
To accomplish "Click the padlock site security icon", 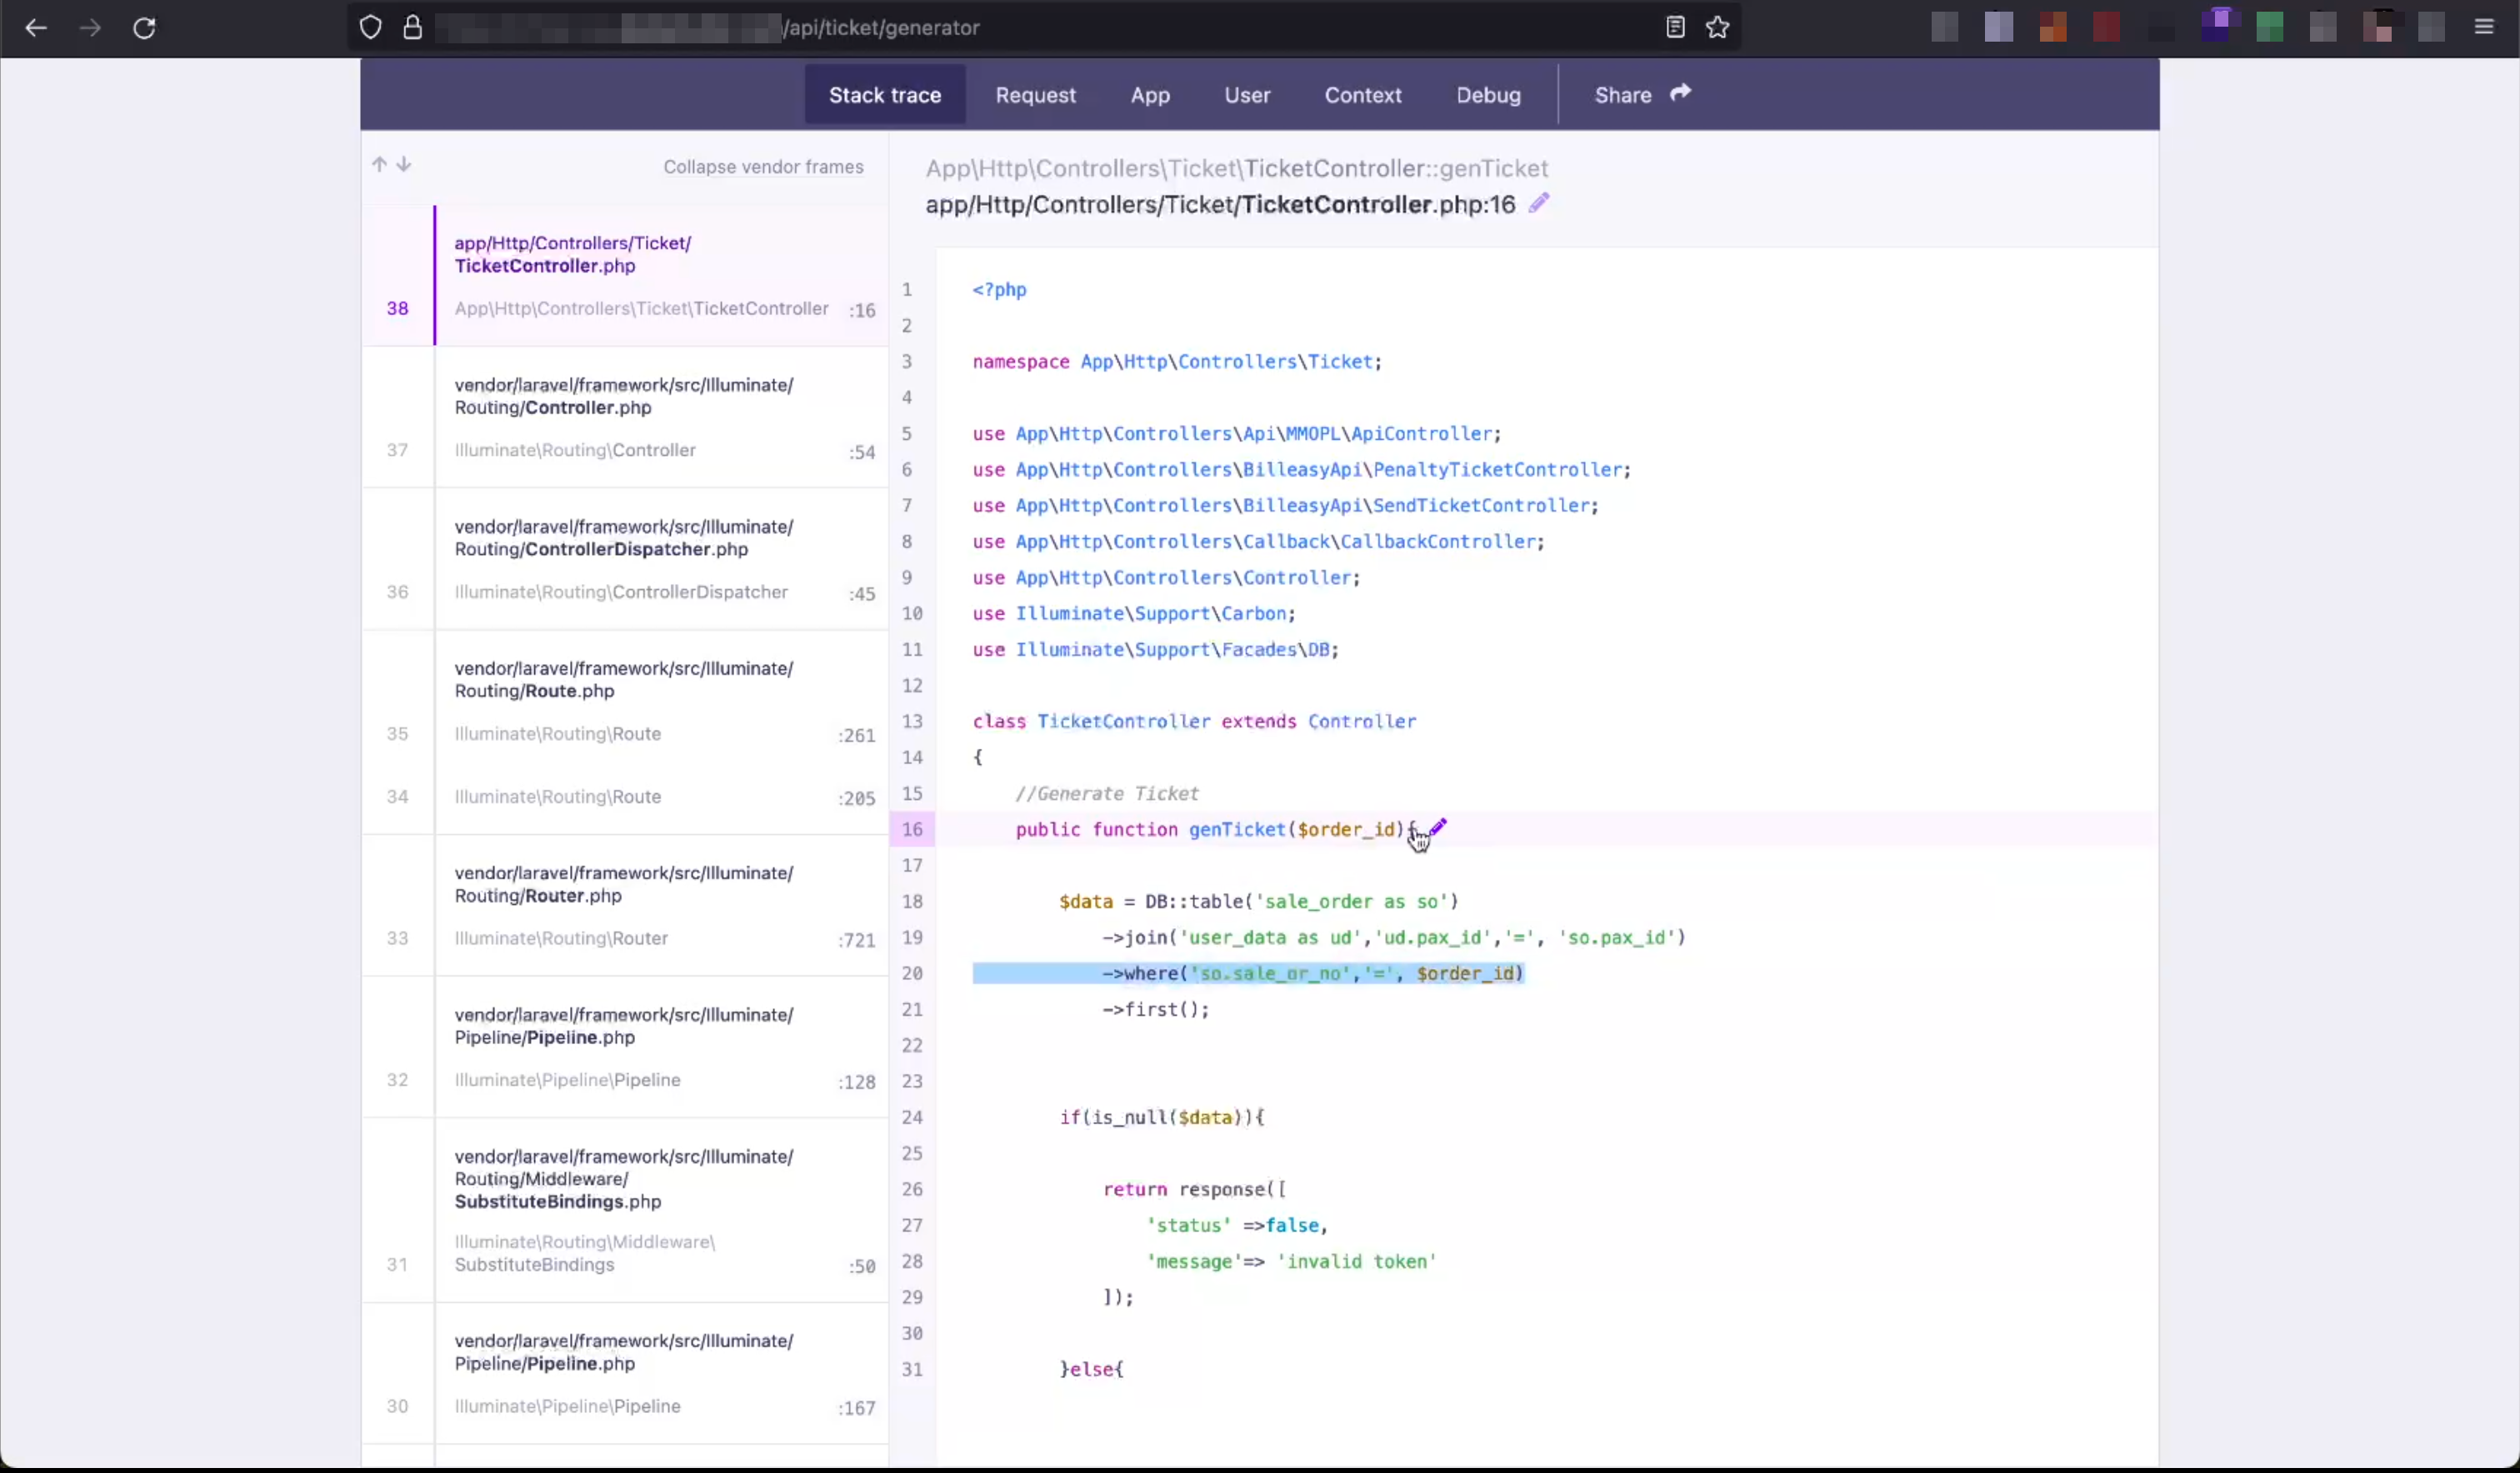I will pos(412,28).
